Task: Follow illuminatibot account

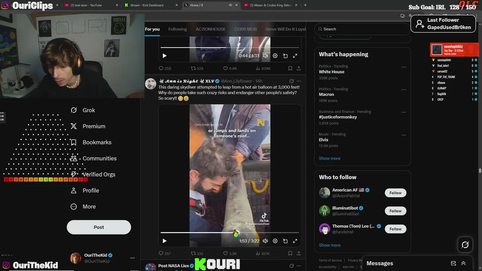Action: point(395,211)
